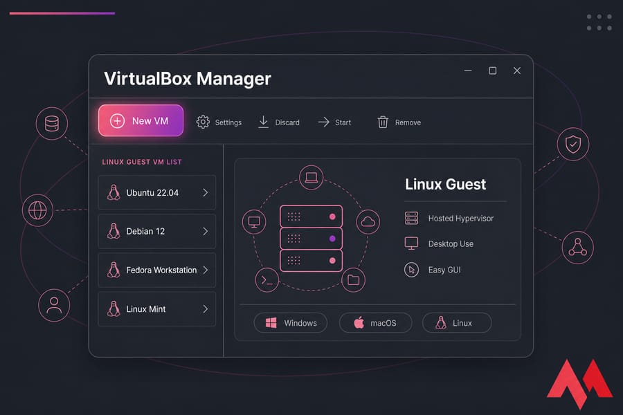Screen dimensions: 623x415
Task: Select the Debian 12 VM entry
Action: pos(157,231)
